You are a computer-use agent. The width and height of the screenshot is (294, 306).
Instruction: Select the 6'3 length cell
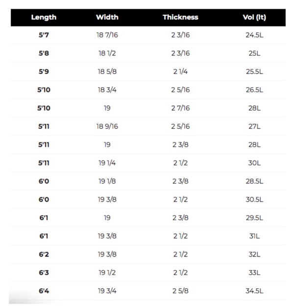click(44, 273)
